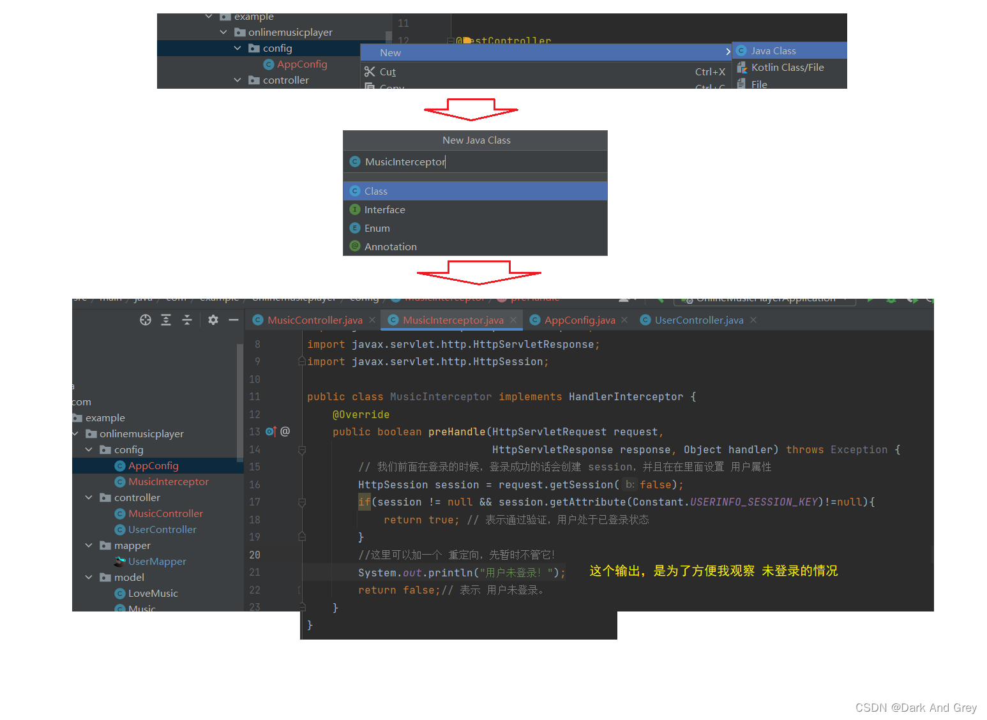
Task: Click the Expand All icon in project panel
Action: (166, 320)
